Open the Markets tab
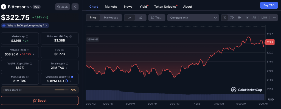The height and width of the screenshot is (109, 281). click(111, 7)
